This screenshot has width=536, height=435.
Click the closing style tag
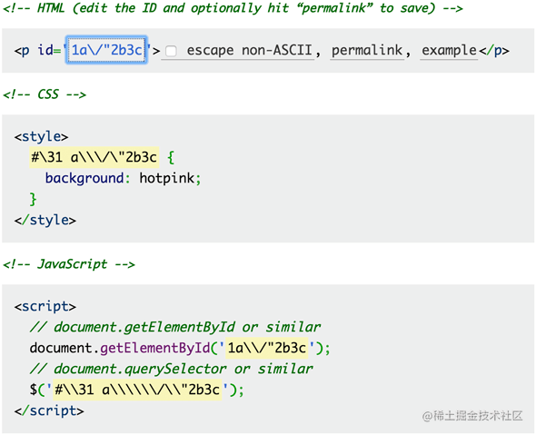(45, 220)
